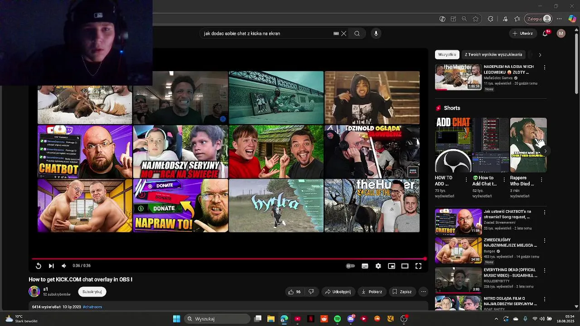The image size is (580, 326).
Task: Open OBS Studio from the taskbar
Action: tap(404, 319)
